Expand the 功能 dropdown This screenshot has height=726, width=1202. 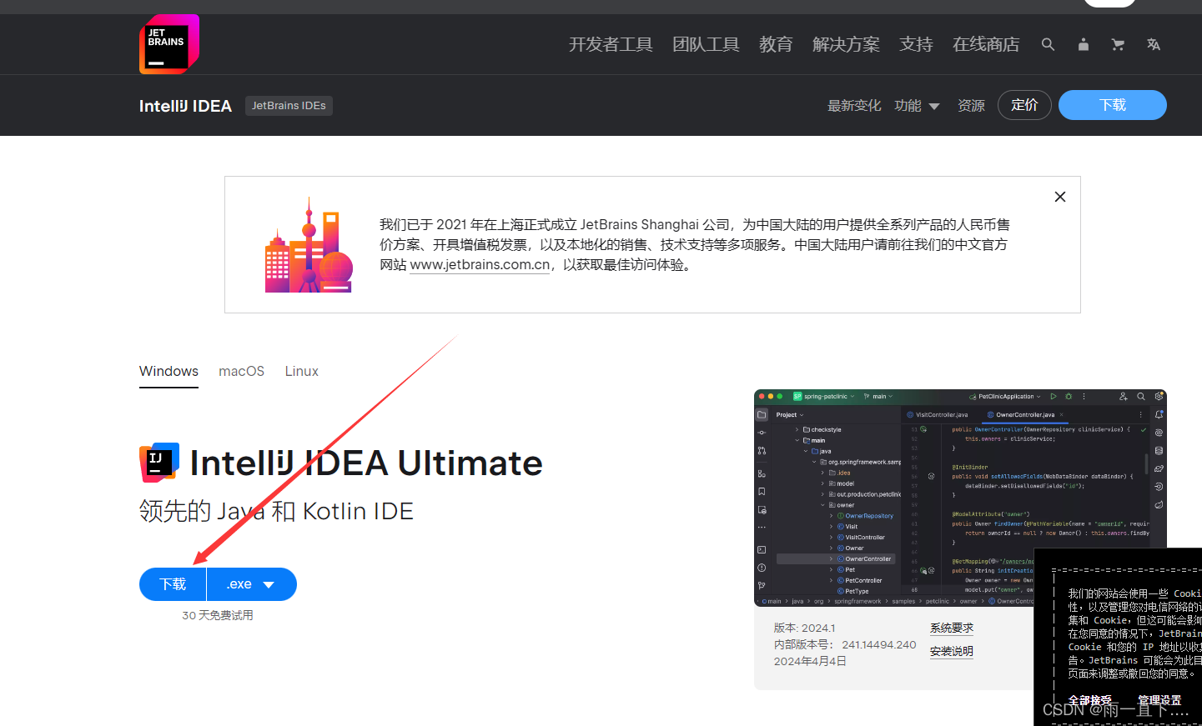point(917,106)
